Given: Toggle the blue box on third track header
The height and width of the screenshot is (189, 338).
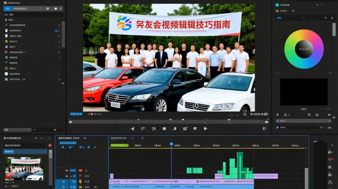Looking at the screenshot, I should click(74, 181).
